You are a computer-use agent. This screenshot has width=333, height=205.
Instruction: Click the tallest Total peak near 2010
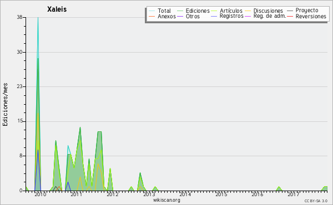(38, 18)
